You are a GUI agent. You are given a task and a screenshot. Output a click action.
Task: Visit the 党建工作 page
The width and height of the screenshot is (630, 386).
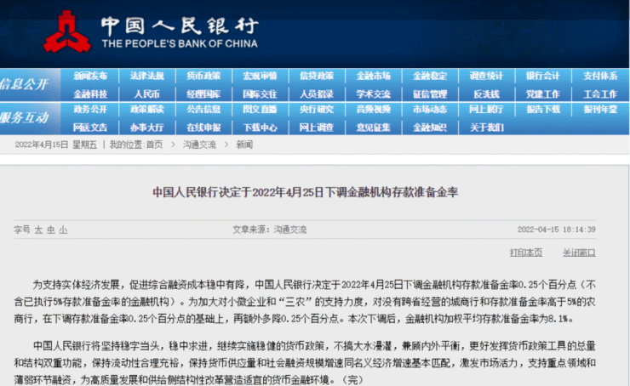tap(543, 94)
